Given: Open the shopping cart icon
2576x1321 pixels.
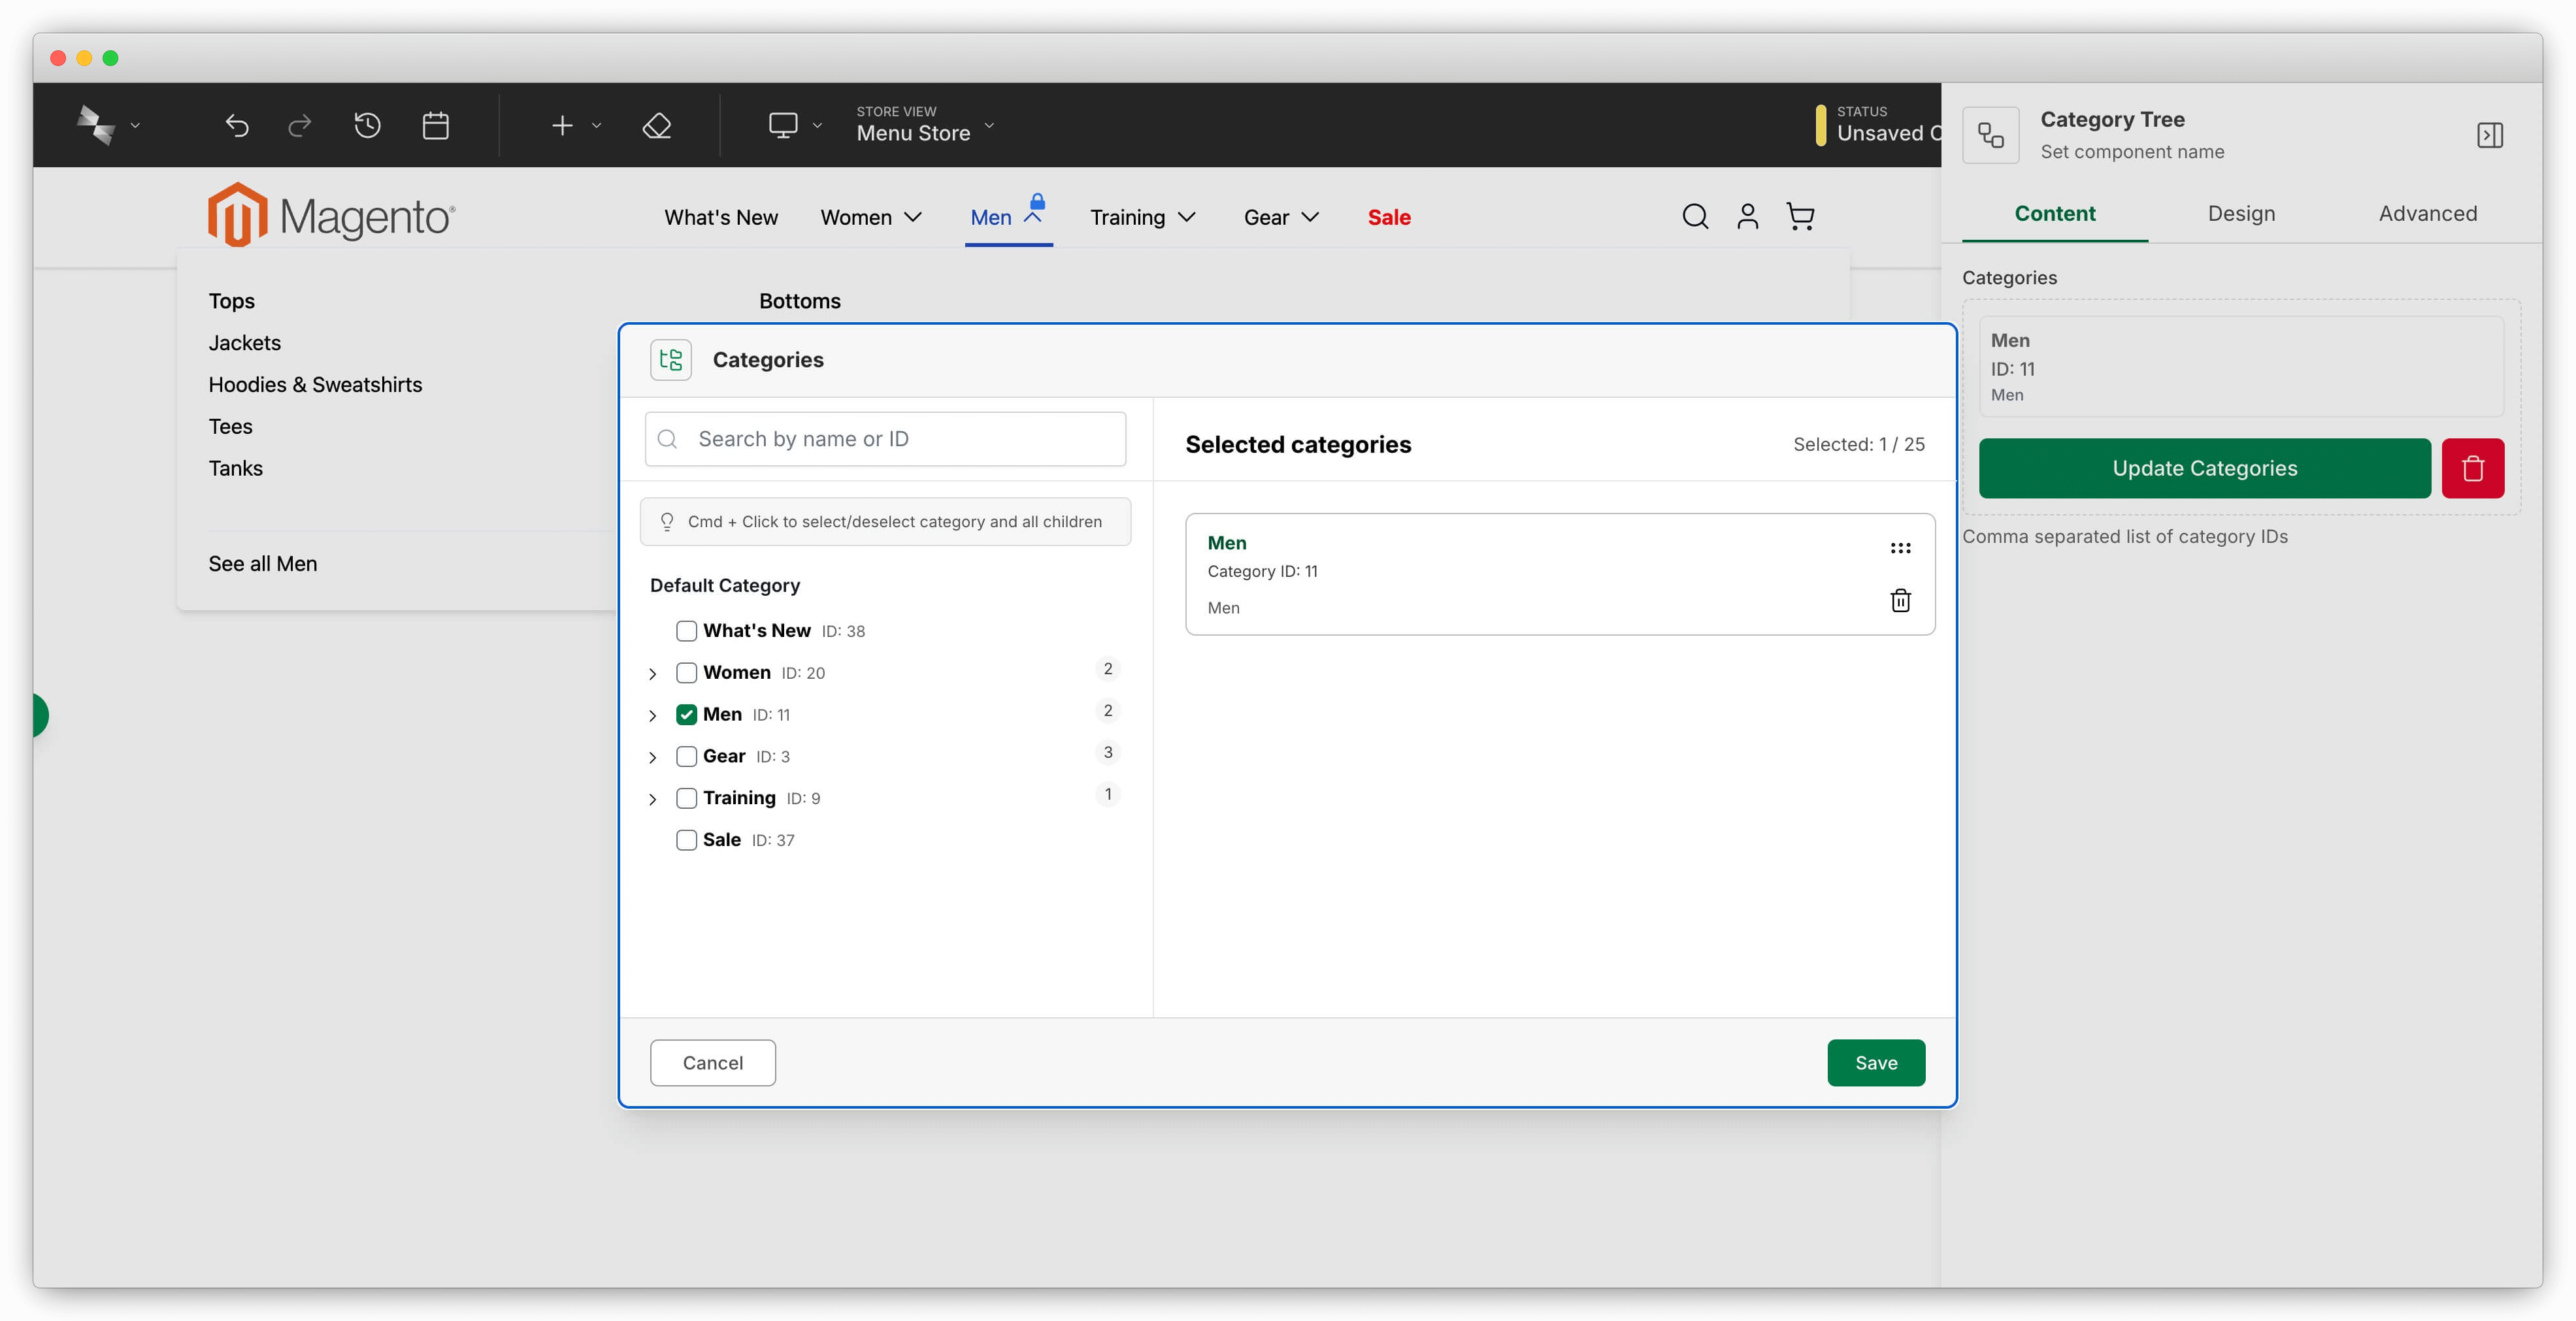Looking at the screenshot, I should point(1800,216).
